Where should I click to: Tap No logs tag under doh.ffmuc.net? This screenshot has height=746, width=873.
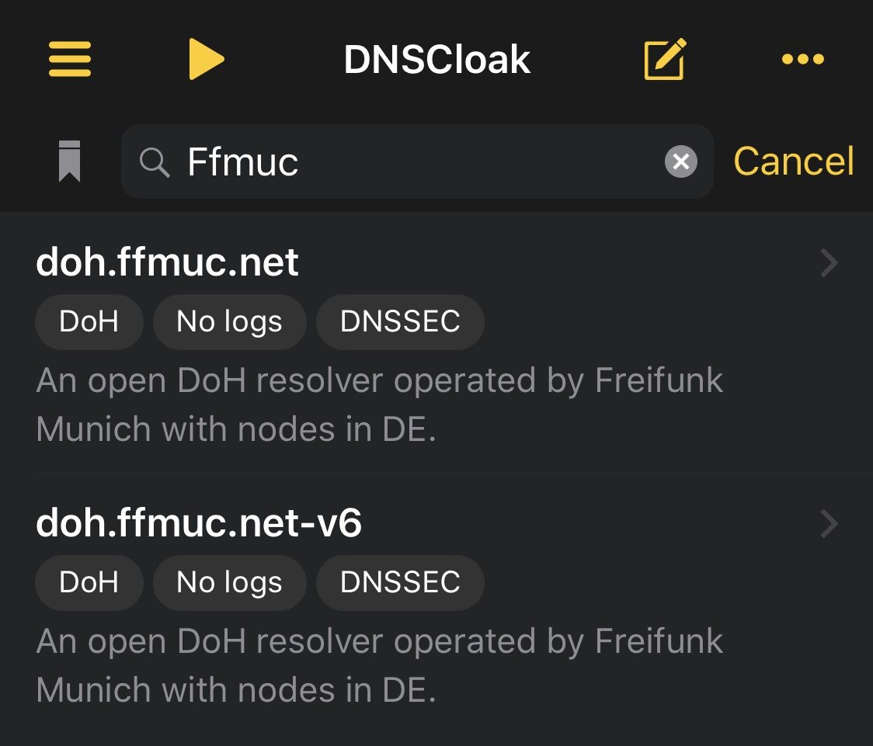tap(229, 321)
